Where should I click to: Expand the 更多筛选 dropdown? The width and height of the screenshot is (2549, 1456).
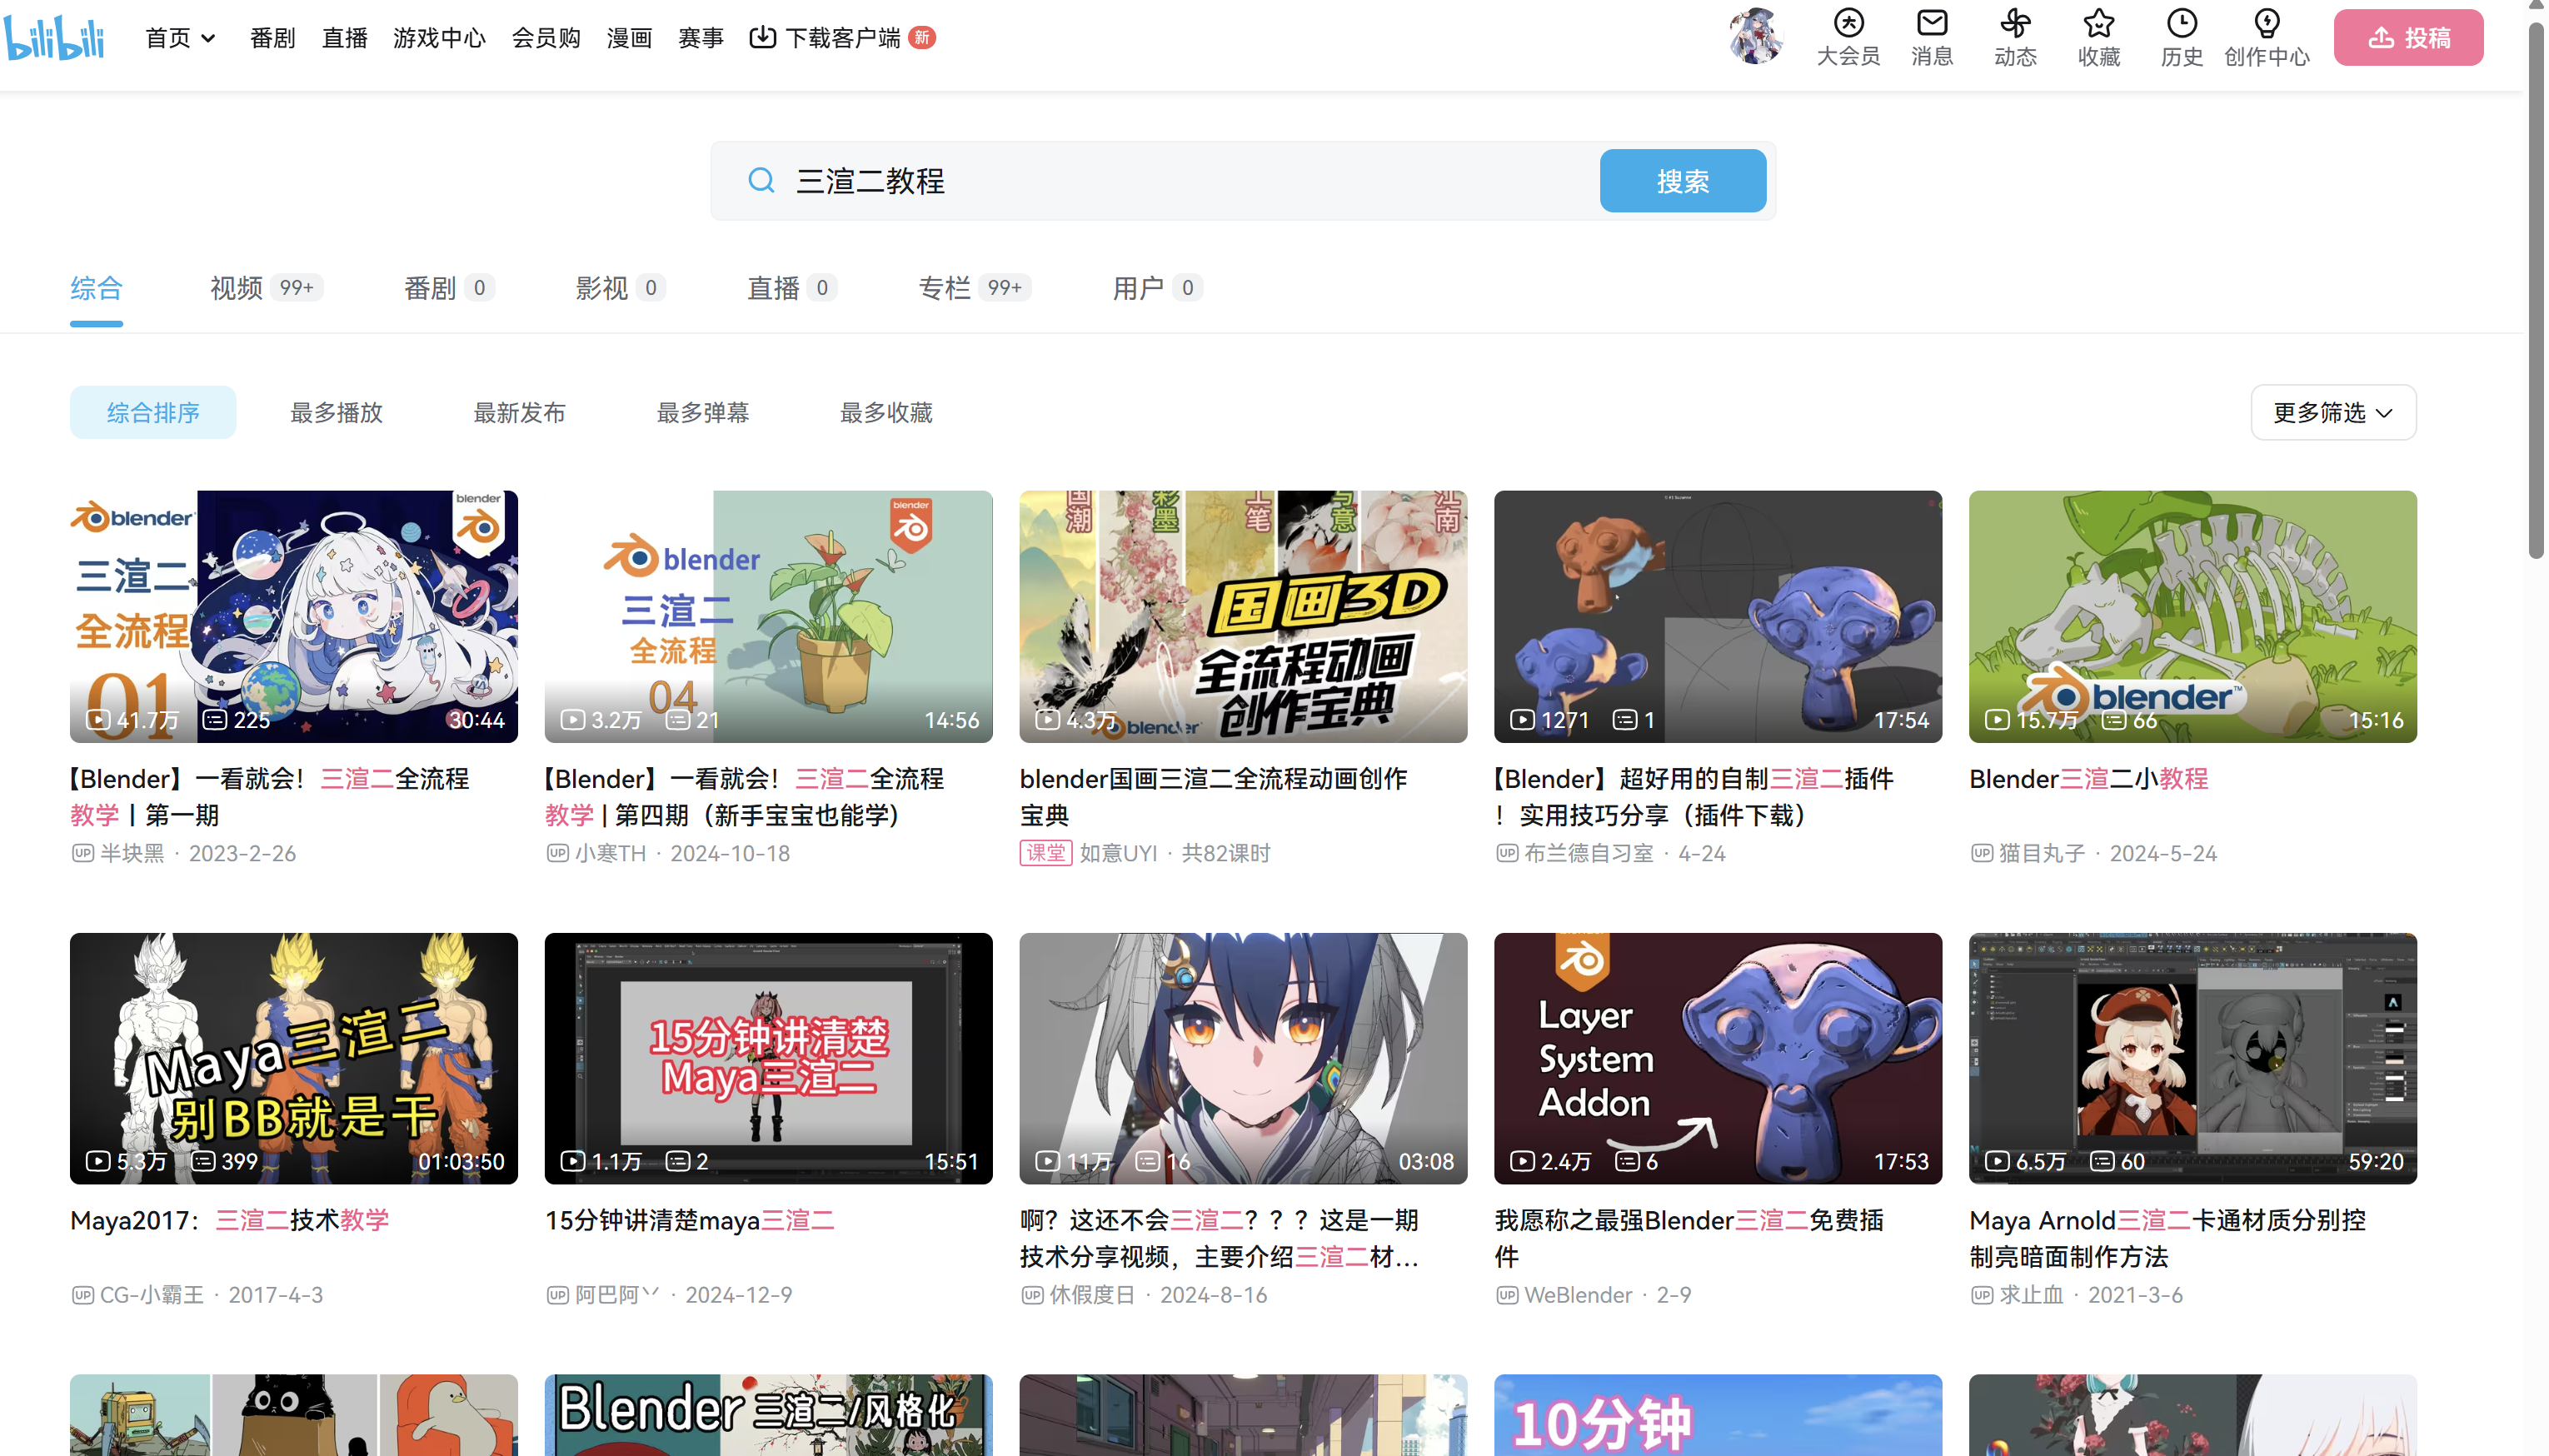(2332, 412)
